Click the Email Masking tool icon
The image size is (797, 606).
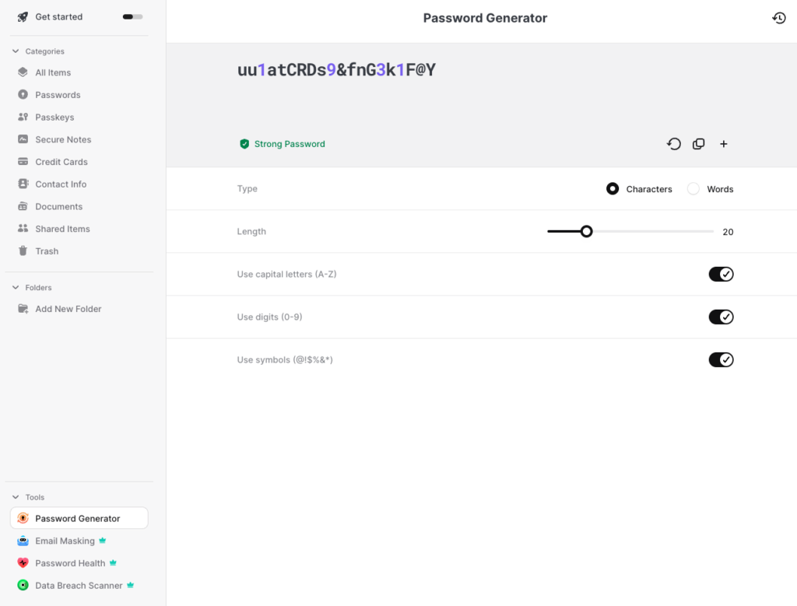click(x=23, y=541)
